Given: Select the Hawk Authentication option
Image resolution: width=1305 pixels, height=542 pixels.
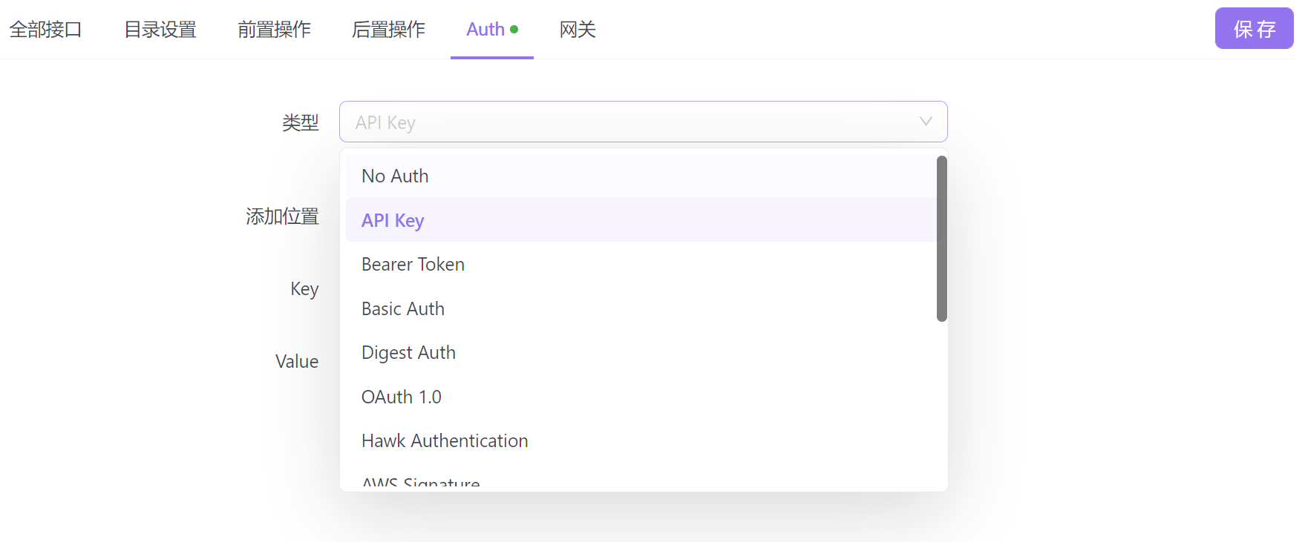Looking at the screenshot, I should (x=445, y=441).
